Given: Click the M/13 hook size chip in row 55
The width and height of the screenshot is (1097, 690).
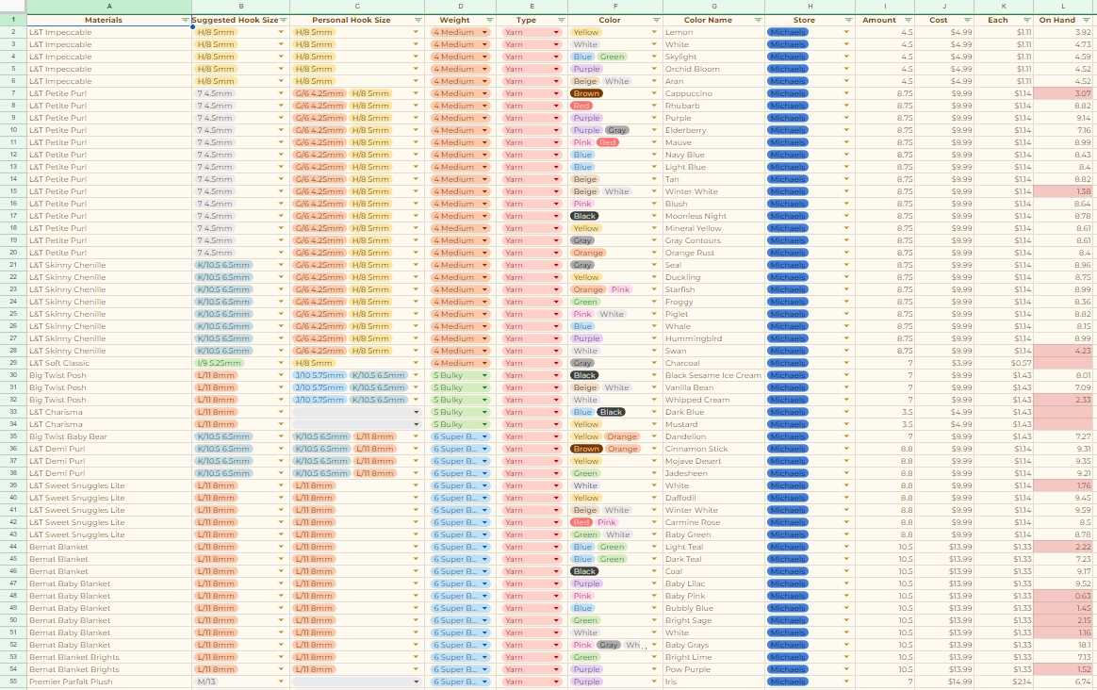Looking at the screenshot, I should pos(206,682).
